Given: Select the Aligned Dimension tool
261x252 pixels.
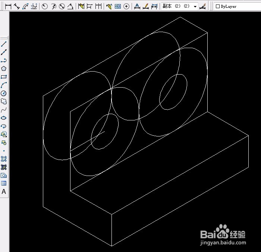Looking at the screenshot, I should (x=17, y=6).
